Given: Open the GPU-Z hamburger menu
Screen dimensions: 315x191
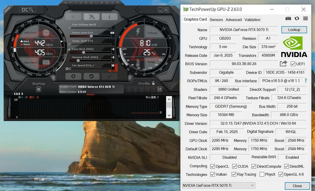Looking at the screenshot, I should pyautogui.click(x=305, y=18).
